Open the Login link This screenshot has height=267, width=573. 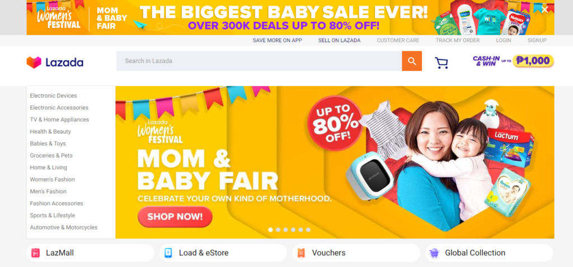[x=503, y=40]
